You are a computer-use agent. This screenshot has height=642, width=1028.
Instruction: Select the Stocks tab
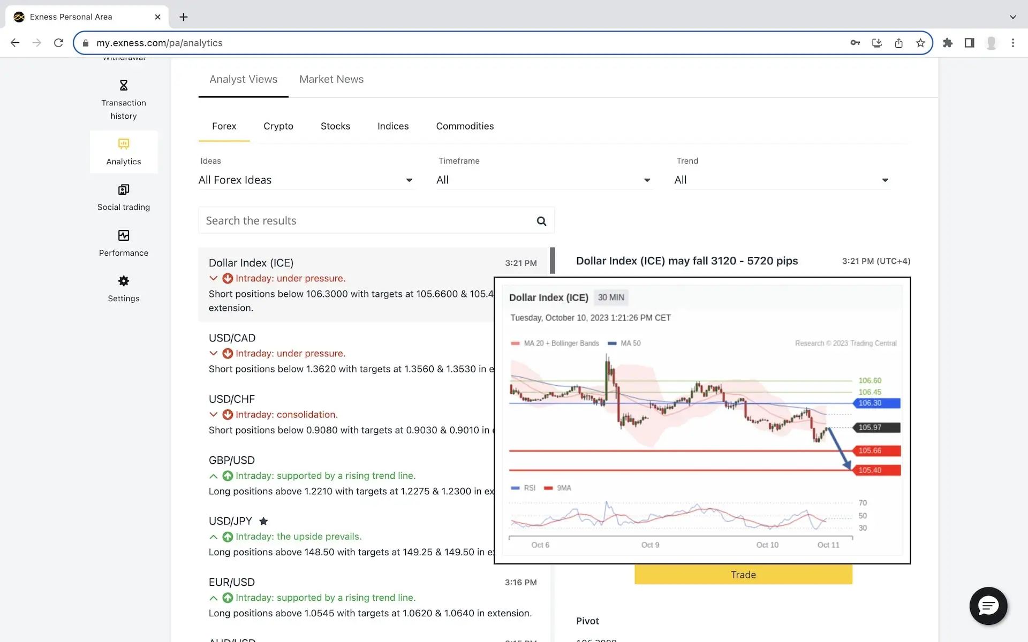point(335,126)
